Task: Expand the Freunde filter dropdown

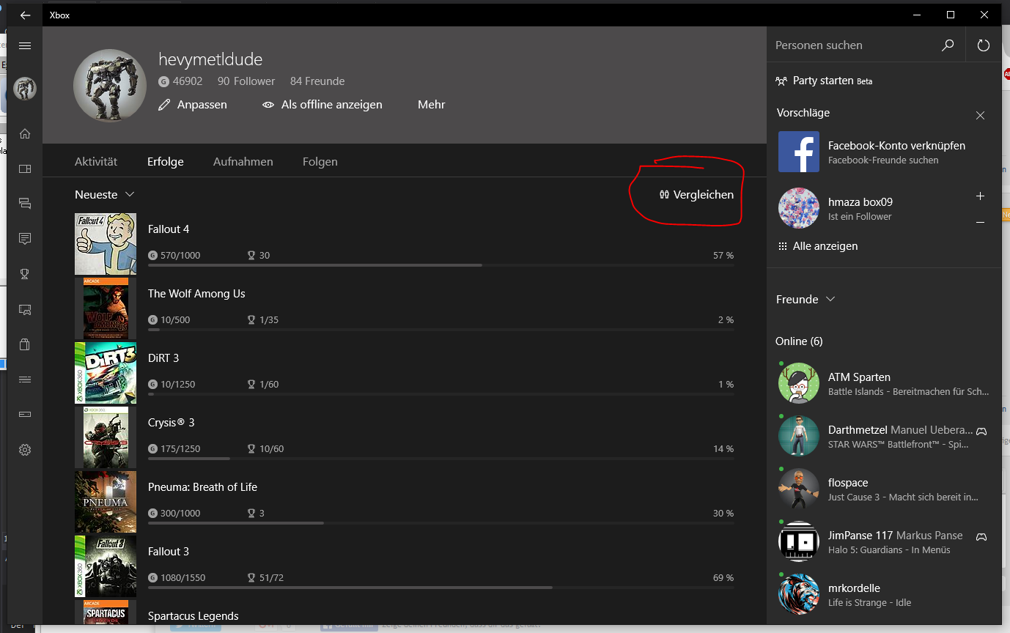Action: [806, 299]
